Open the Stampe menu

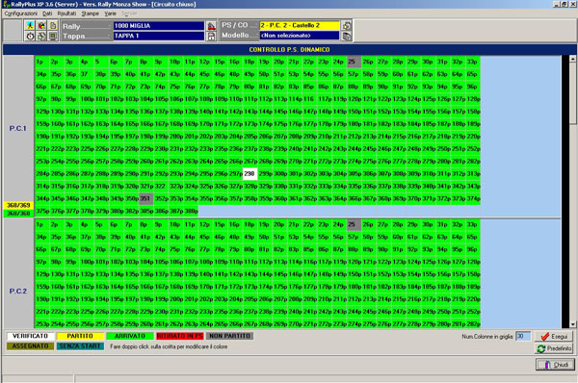pos(90,13)
